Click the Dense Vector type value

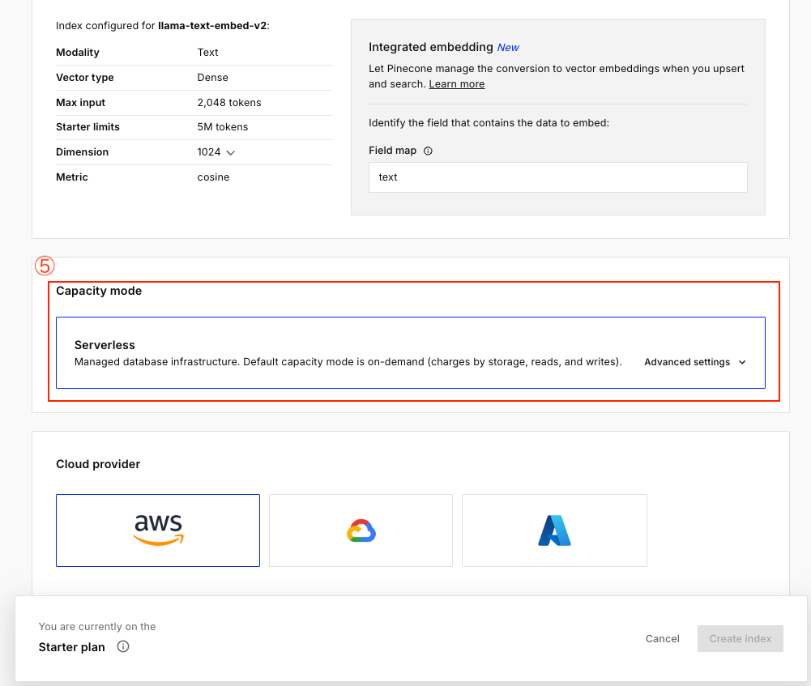point(213,78)
